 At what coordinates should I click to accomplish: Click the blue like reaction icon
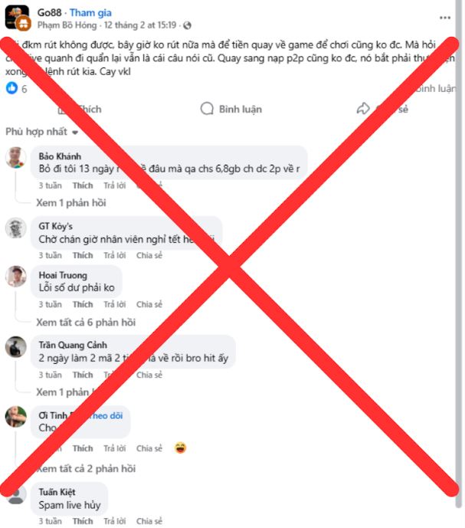(11, 88)
